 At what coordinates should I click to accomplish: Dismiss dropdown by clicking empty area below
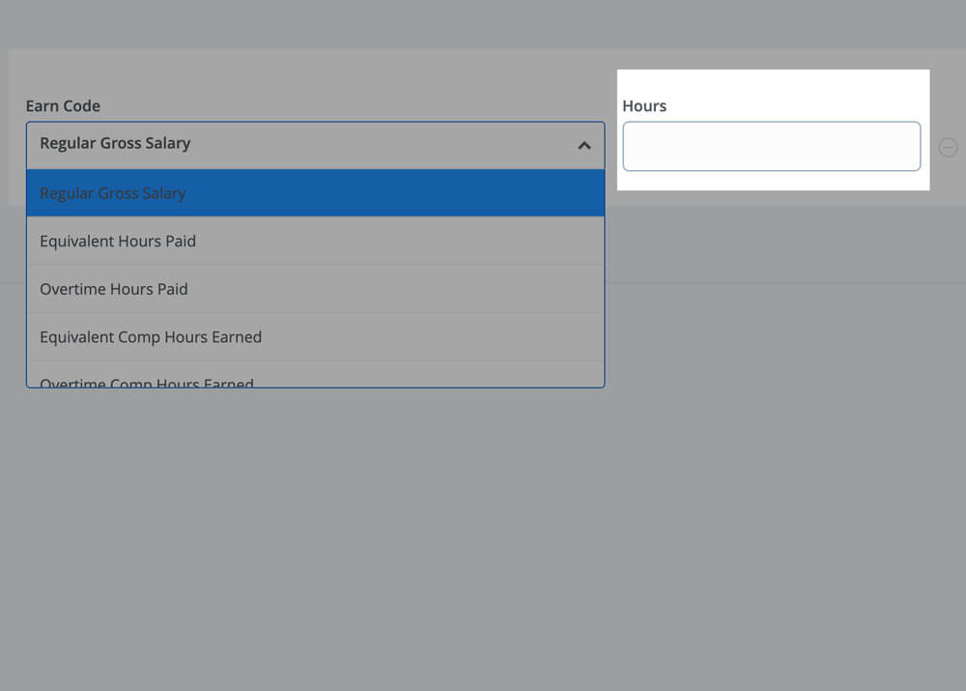pyautogui.click(x=483, y=532)
